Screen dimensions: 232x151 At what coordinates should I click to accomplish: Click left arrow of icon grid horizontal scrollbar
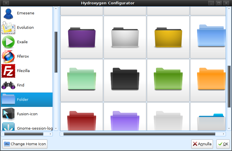(x=62, y=134)
